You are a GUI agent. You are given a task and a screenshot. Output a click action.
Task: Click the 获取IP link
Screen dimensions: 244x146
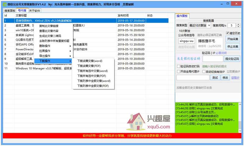pyautogui.click(x=235, y=78)
